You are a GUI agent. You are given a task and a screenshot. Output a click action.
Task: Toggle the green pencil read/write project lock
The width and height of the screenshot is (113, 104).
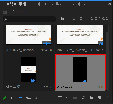(x=5, y=98)
